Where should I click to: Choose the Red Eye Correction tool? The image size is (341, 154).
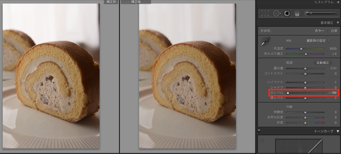[x=287, y=14]
